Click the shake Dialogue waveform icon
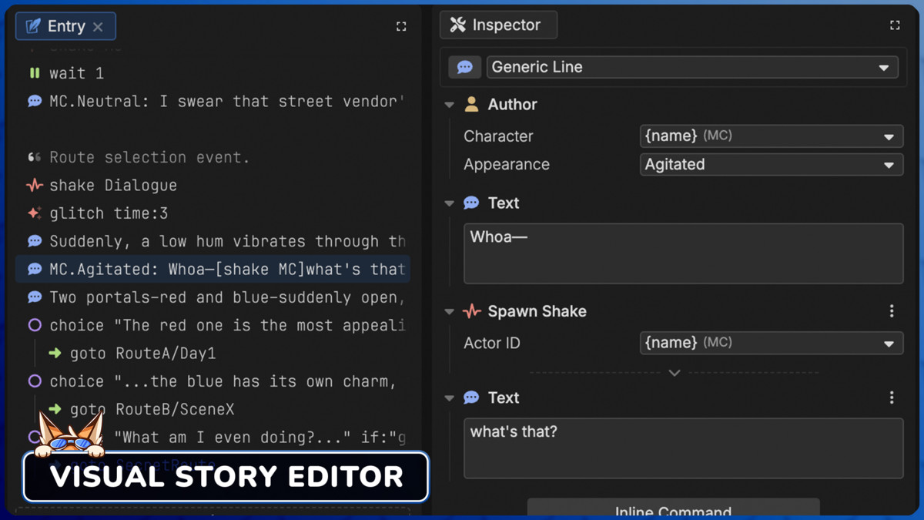 [x=34, y=185]
